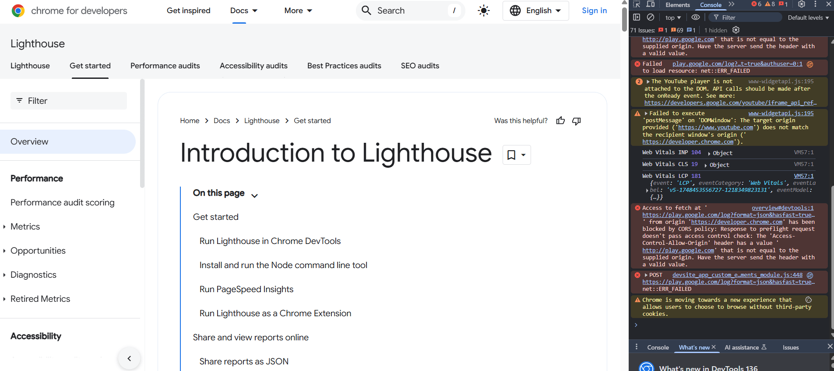Open the 71 Issues summary
Image resolution: width=834 pixels, height=371 pixels.
(x=642, y=30)
